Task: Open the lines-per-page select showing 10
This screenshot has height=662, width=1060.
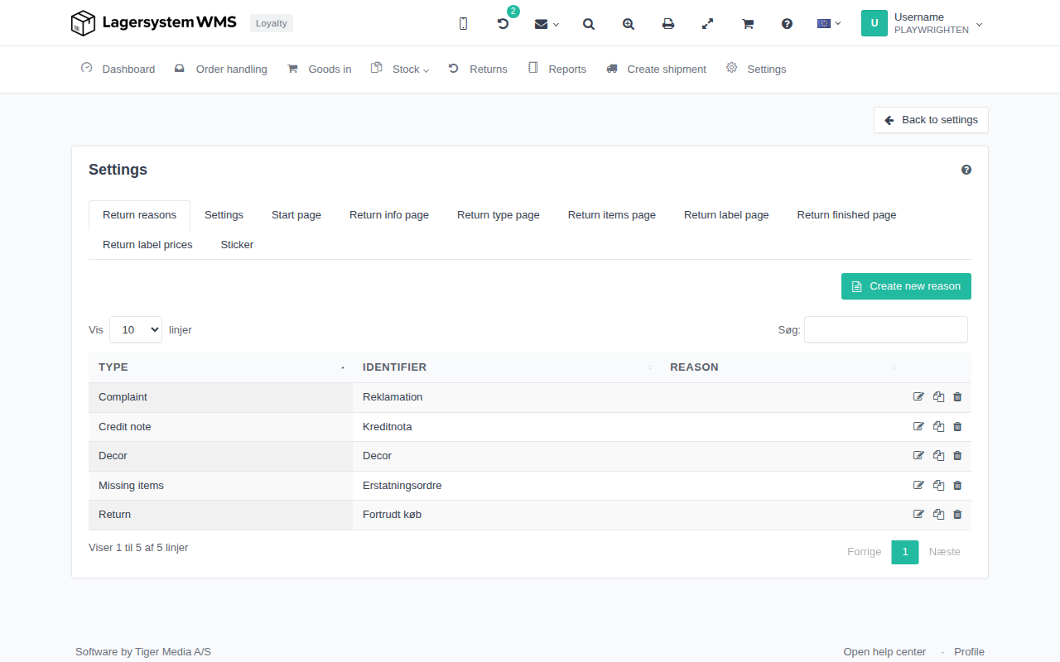Action: pos(136,329)
